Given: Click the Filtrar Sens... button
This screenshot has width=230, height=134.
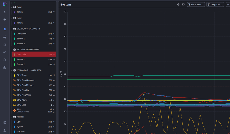Looking at the screenshot, I should pos(196,5).
